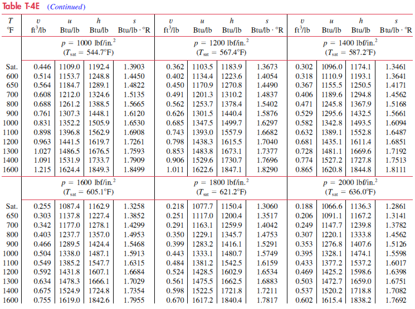Click the 'Table T-4E' title text
This screenshot has height=309, width=415.
(20, 7)
